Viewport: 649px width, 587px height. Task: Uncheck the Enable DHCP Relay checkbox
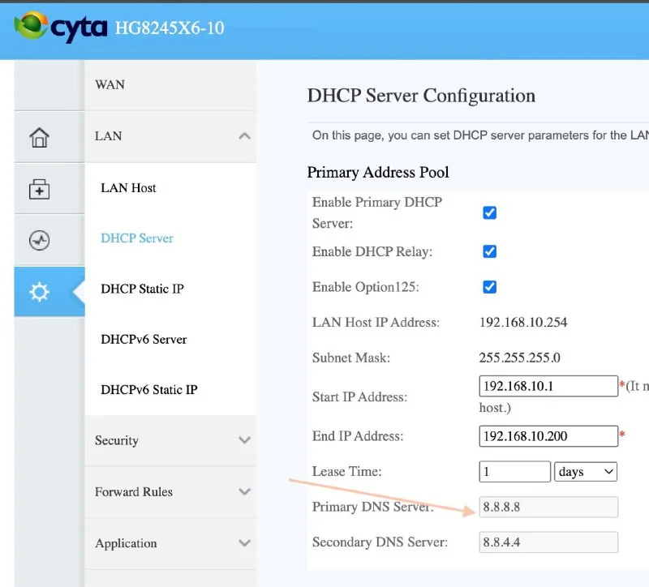489,251
